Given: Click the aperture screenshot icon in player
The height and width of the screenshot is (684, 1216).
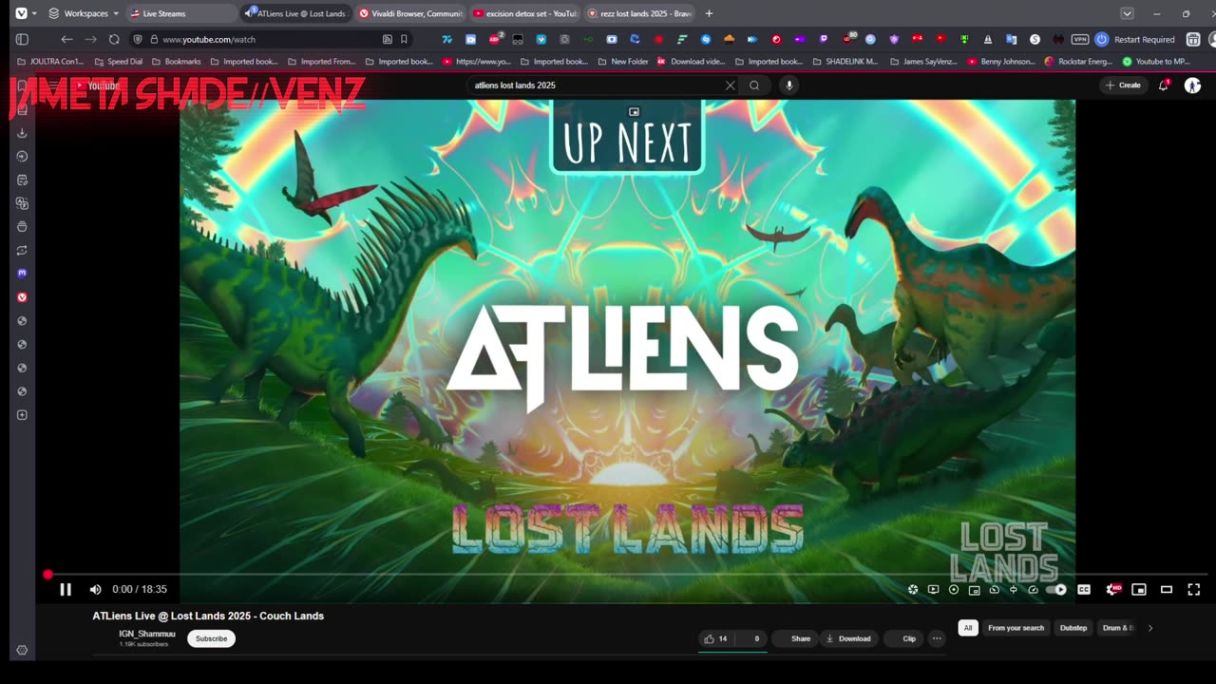Looking at the screenshot, I should tap(913, 589).
